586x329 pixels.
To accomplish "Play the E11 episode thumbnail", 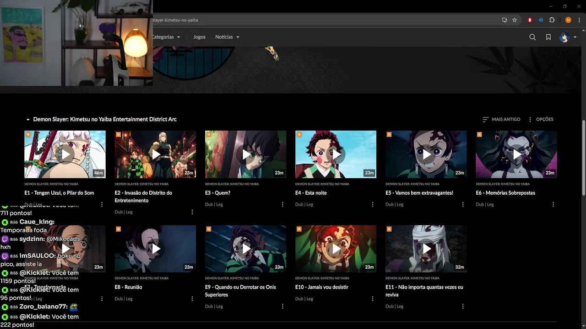I will [x=426, y=249].
